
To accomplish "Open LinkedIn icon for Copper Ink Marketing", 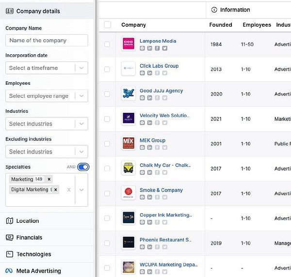I will coord(149,222).
